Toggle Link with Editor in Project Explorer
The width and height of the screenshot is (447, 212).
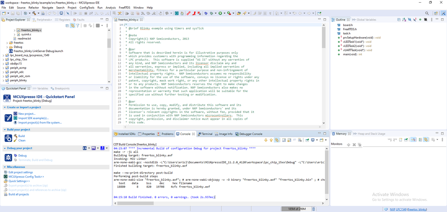click(x=72, y=25)
